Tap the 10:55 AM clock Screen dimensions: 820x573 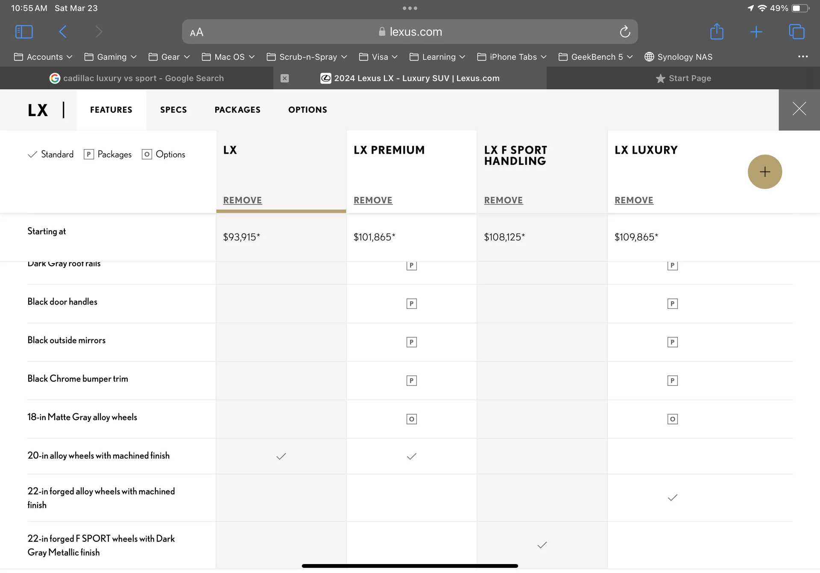(29, 8)
